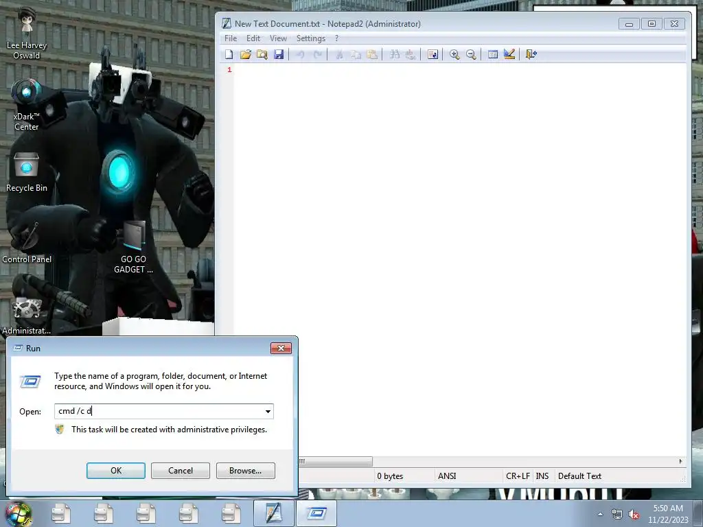Select the xDark Center desktop icon
Screen dimensions: 703x527
[x=27, y=105]
